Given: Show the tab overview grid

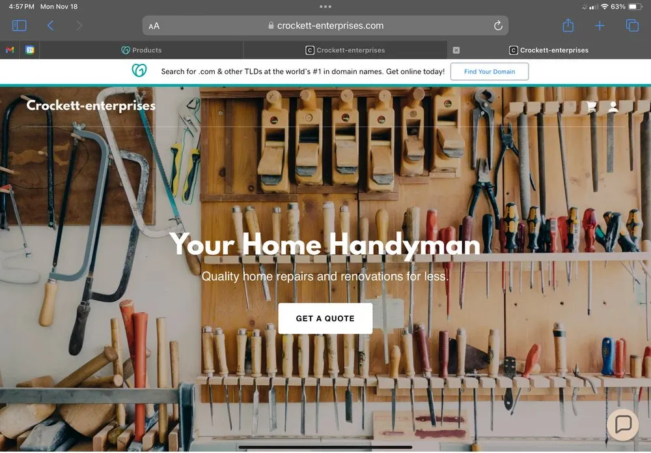Looking at the screenshot, I should pyautogui.click(x=632, y=25).
